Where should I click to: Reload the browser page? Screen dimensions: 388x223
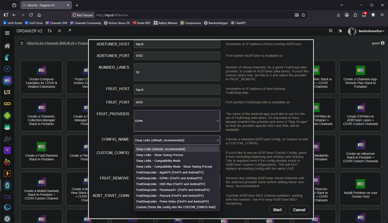coord(31,15)
